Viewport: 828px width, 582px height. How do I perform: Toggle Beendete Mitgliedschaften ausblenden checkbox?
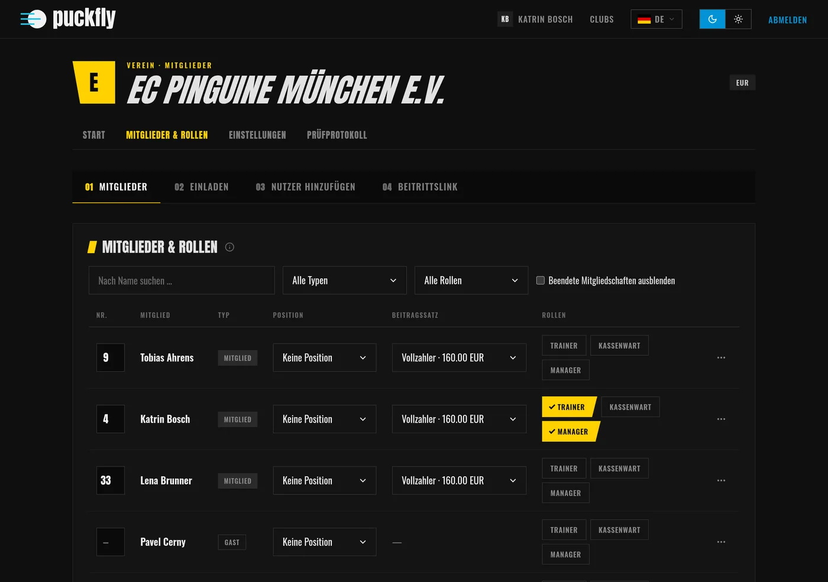click(x=541, y=280)
